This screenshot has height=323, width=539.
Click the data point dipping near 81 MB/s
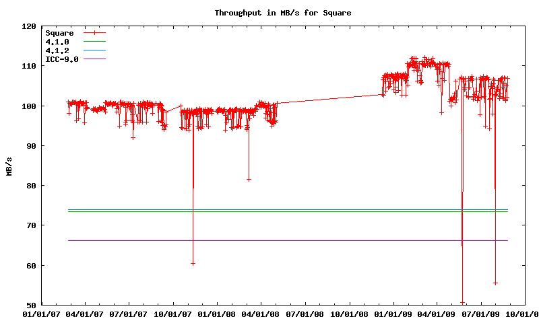249,180
